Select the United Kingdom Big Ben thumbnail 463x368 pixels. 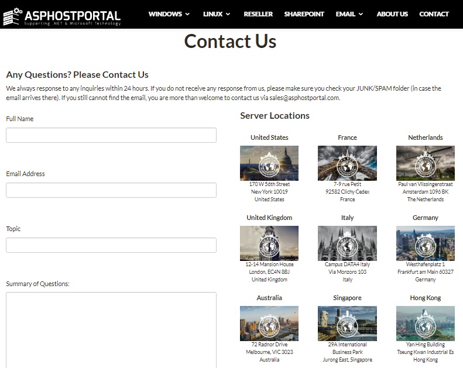[x=269, y=243]
